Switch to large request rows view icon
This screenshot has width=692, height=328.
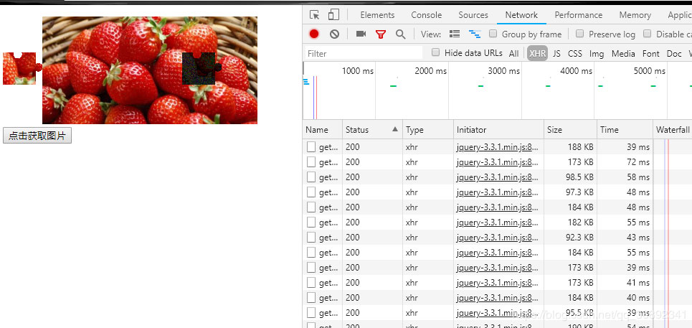pos(454,34)
